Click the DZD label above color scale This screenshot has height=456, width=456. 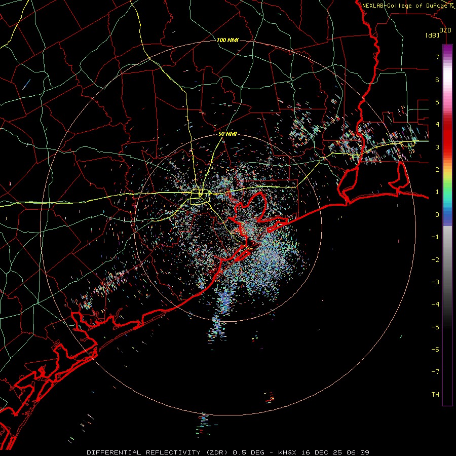pos(445,30)
